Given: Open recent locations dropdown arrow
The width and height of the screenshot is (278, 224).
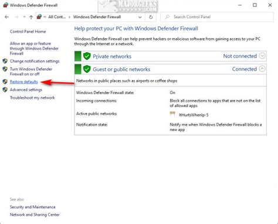Looking at the screenshot, I should (x=24, y=17).
